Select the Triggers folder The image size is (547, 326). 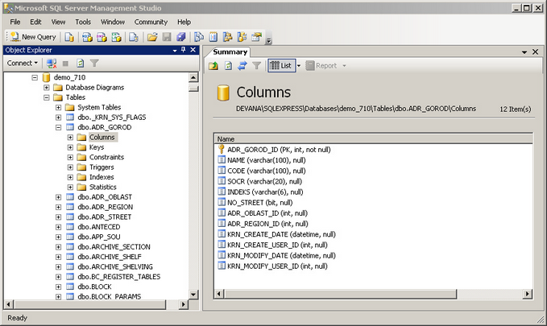pos(102,167)
